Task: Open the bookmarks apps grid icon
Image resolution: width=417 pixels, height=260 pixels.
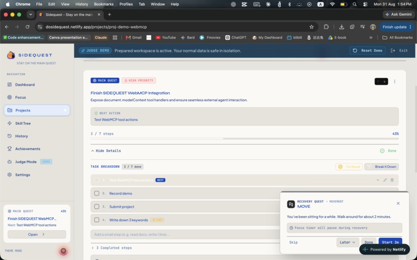Action: pos(115,38)
